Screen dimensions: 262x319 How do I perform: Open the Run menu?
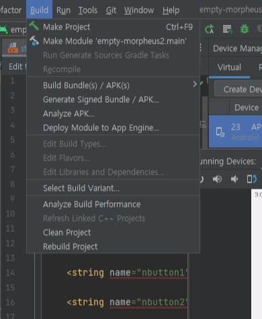[63, 10]
